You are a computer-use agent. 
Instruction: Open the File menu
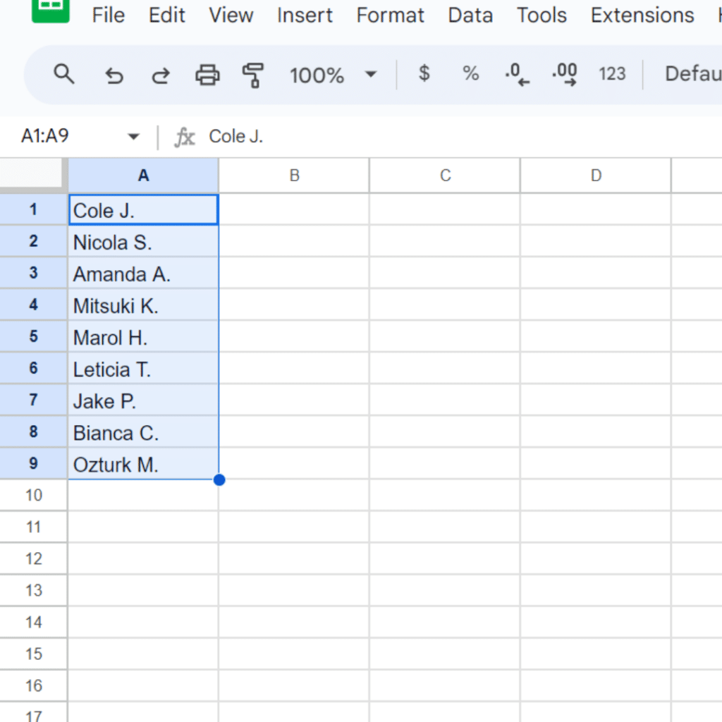108,16
